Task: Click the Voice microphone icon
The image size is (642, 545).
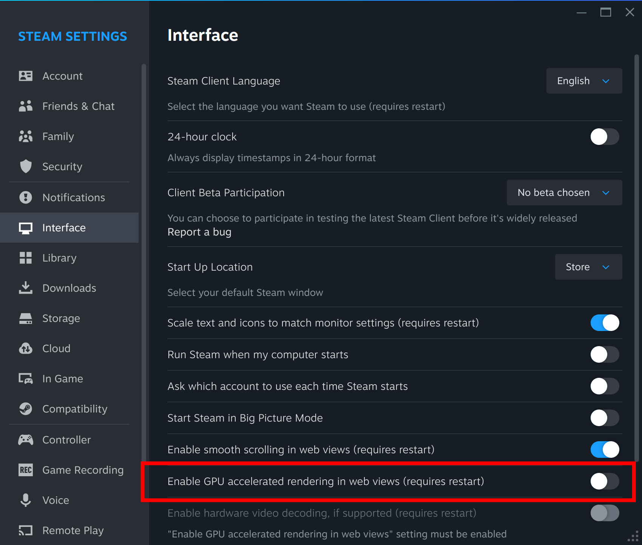Action: [26, 500]
